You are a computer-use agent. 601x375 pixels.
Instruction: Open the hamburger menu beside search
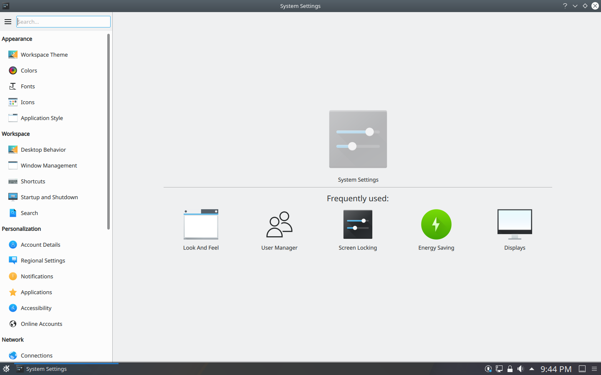click(x=8, y=22)
